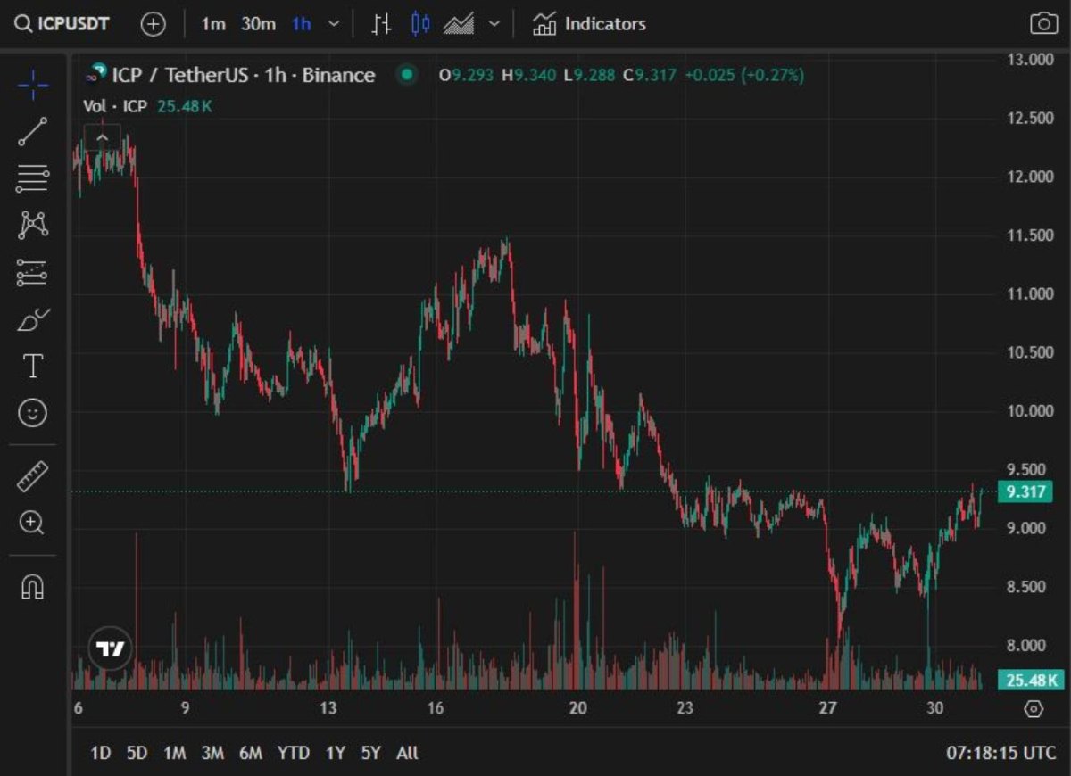Open the Indicators dialog

(589, 24)
